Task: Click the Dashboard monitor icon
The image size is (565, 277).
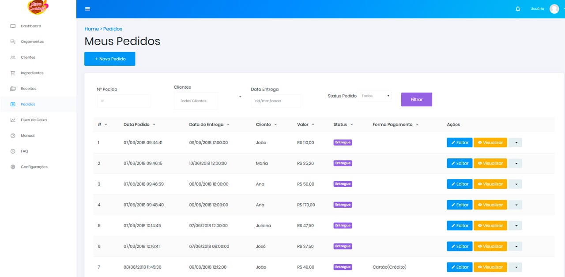Action: point(13,26)
